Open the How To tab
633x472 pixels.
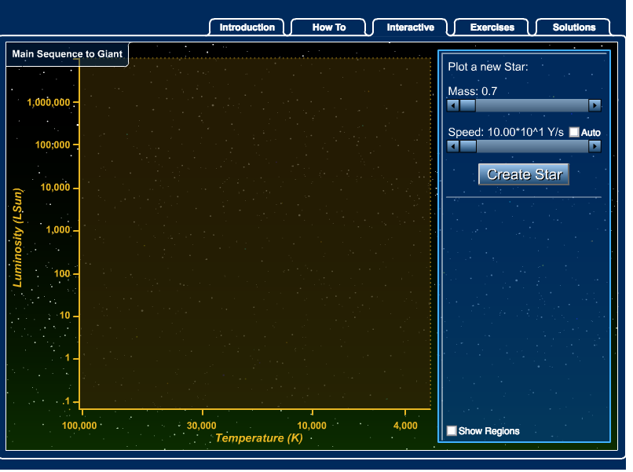point(329,27)
